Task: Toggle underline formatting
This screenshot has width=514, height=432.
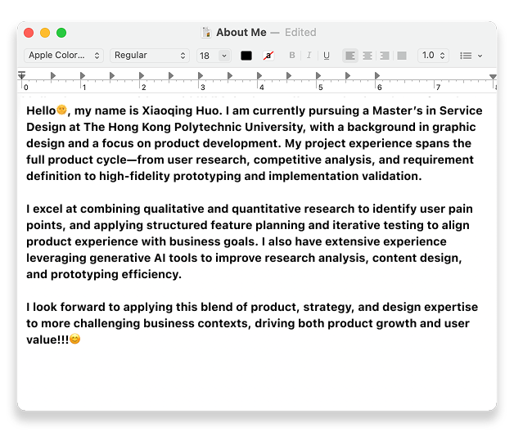Action: pyautogui.click(x=327, y=56)
